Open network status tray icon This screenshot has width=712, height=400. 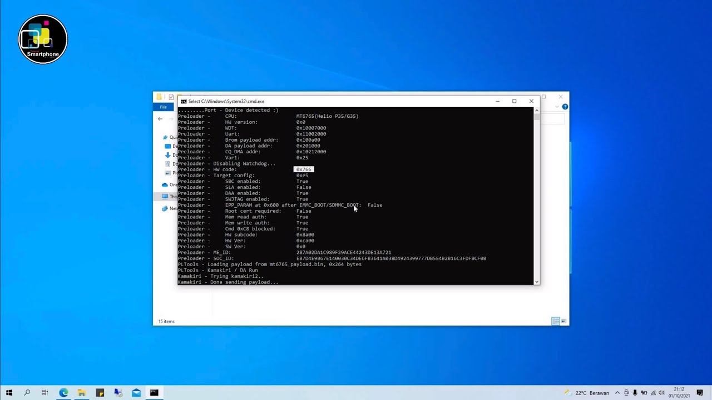click(653, 393)
